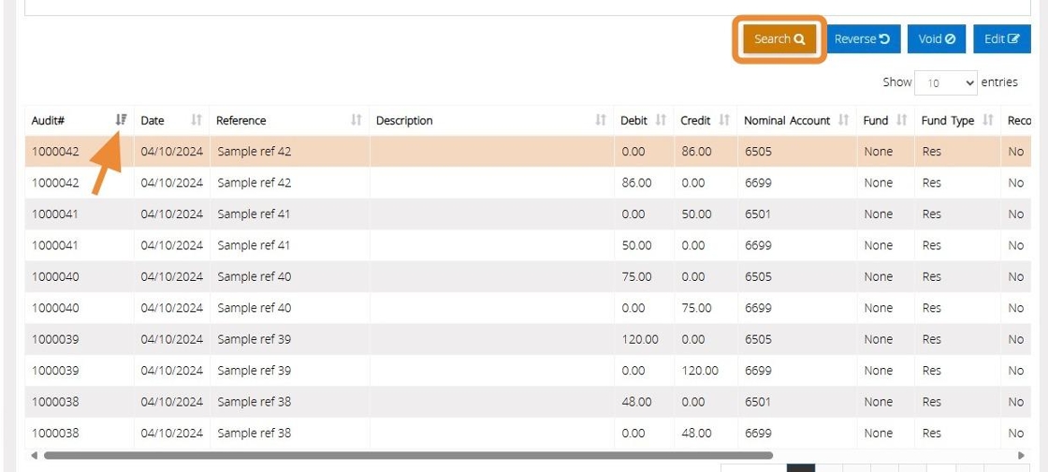Image resolution: width=1048 pixels, height=472 pixels.
Task: Click the Audit# column header text
Action: coord(48,121)
